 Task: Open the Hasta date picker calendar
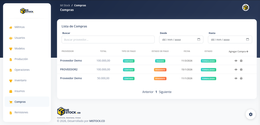pyautogui.click(x=247, y=39)
